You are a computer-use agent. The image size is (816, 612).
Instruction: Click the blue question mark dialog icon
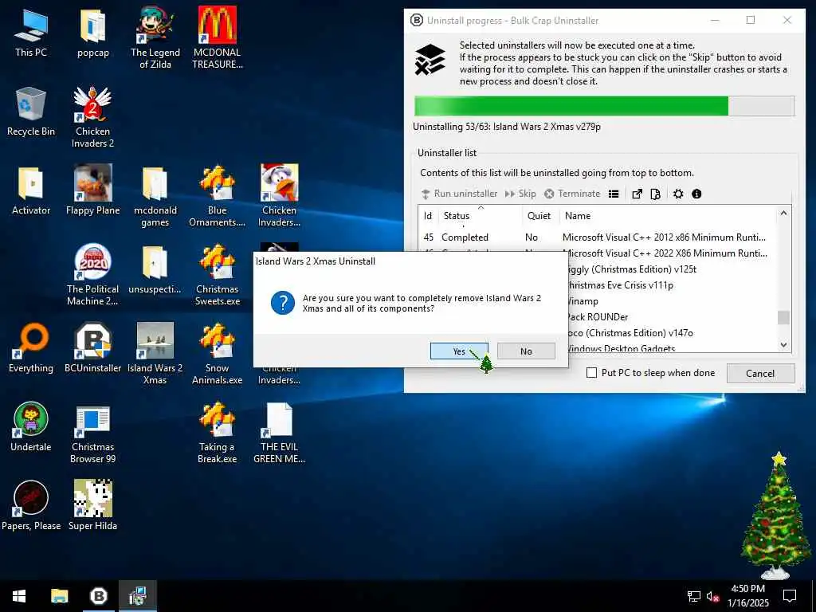tap(283, 303)
